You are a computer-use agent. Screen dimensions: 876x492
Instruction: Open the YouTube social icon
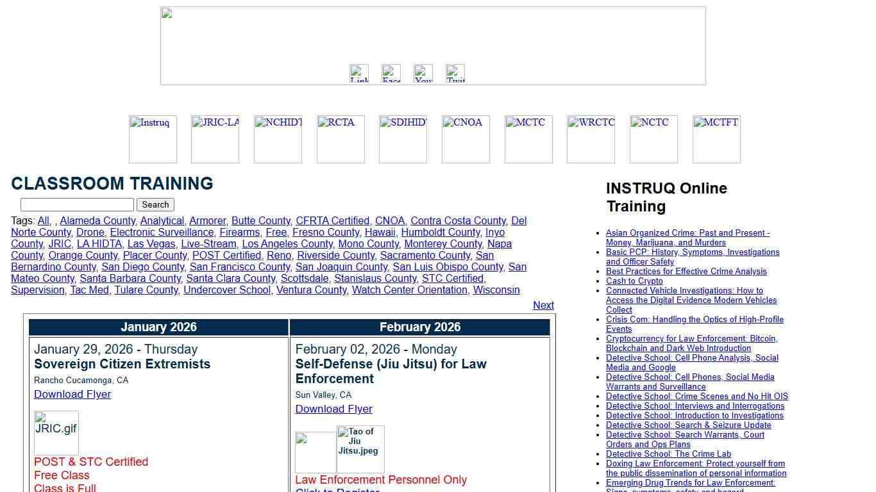[423, 74]
